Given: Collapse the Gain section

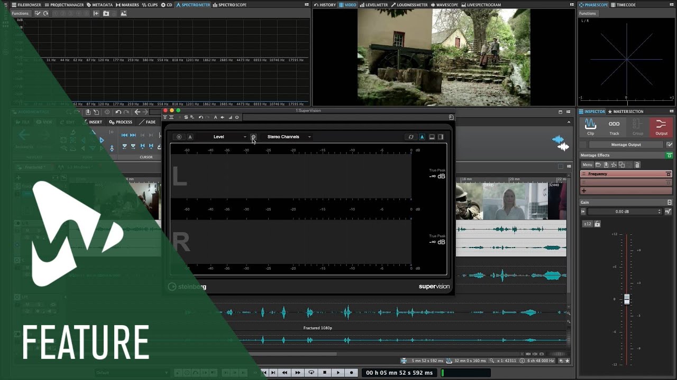Looking at the screenshot, I should pos(670,202).
